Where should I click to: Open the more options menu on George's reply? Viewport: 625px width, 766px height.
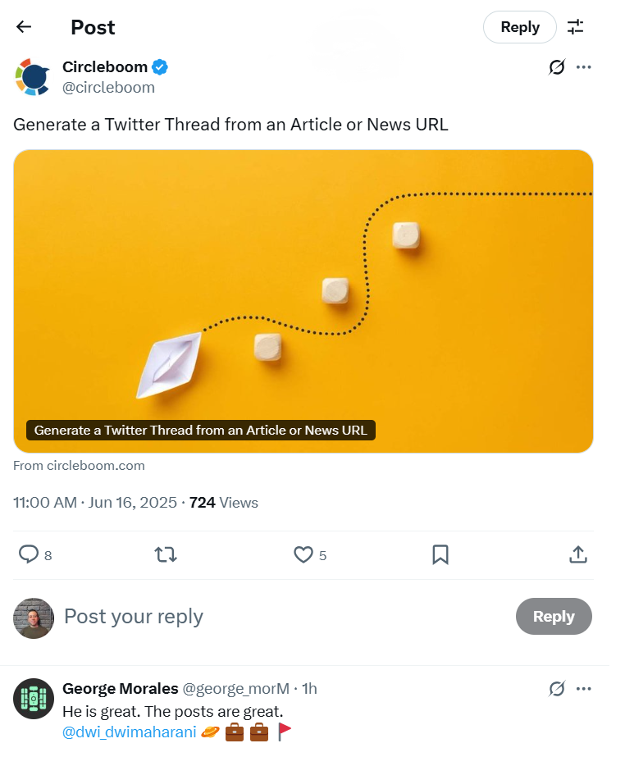[x=584, y=689]
